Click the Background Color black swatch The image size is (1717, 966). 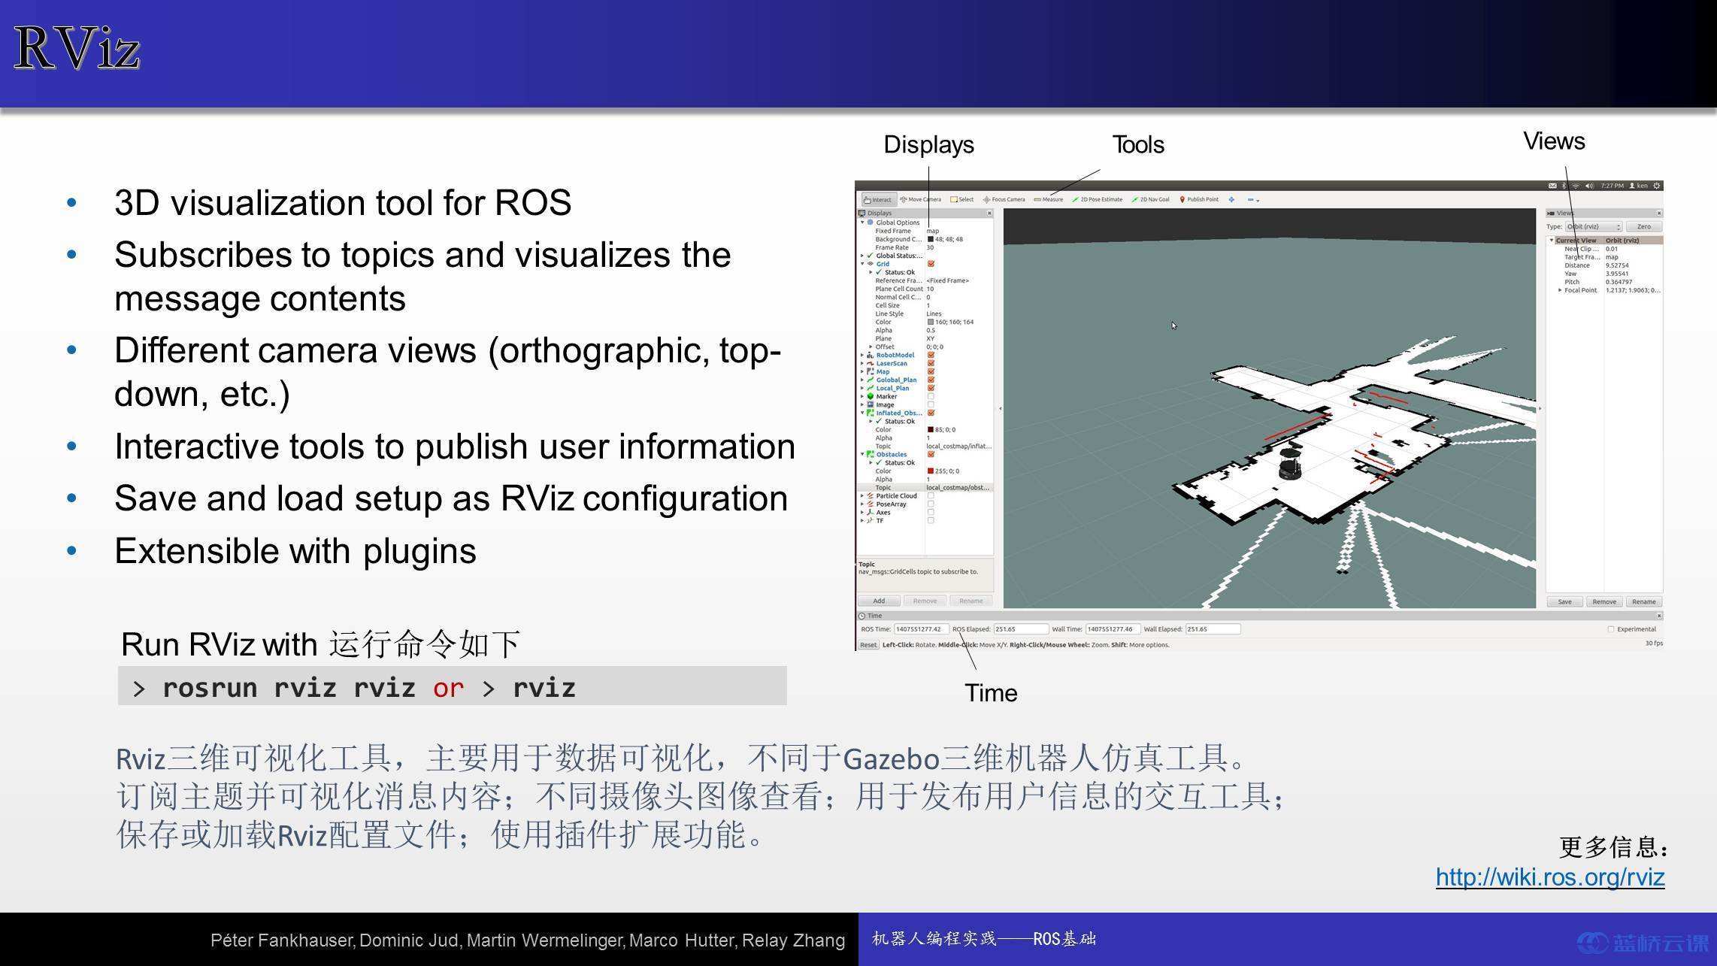coord(930,239)
